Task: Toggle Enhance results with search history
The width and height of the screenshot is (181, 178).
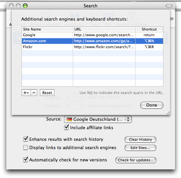Action: (x=26, y=139)
